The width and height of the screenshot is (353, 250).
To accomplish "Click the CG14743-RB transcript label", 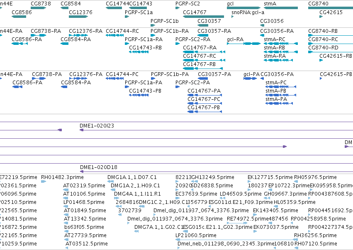I will [x=145, y=48].
